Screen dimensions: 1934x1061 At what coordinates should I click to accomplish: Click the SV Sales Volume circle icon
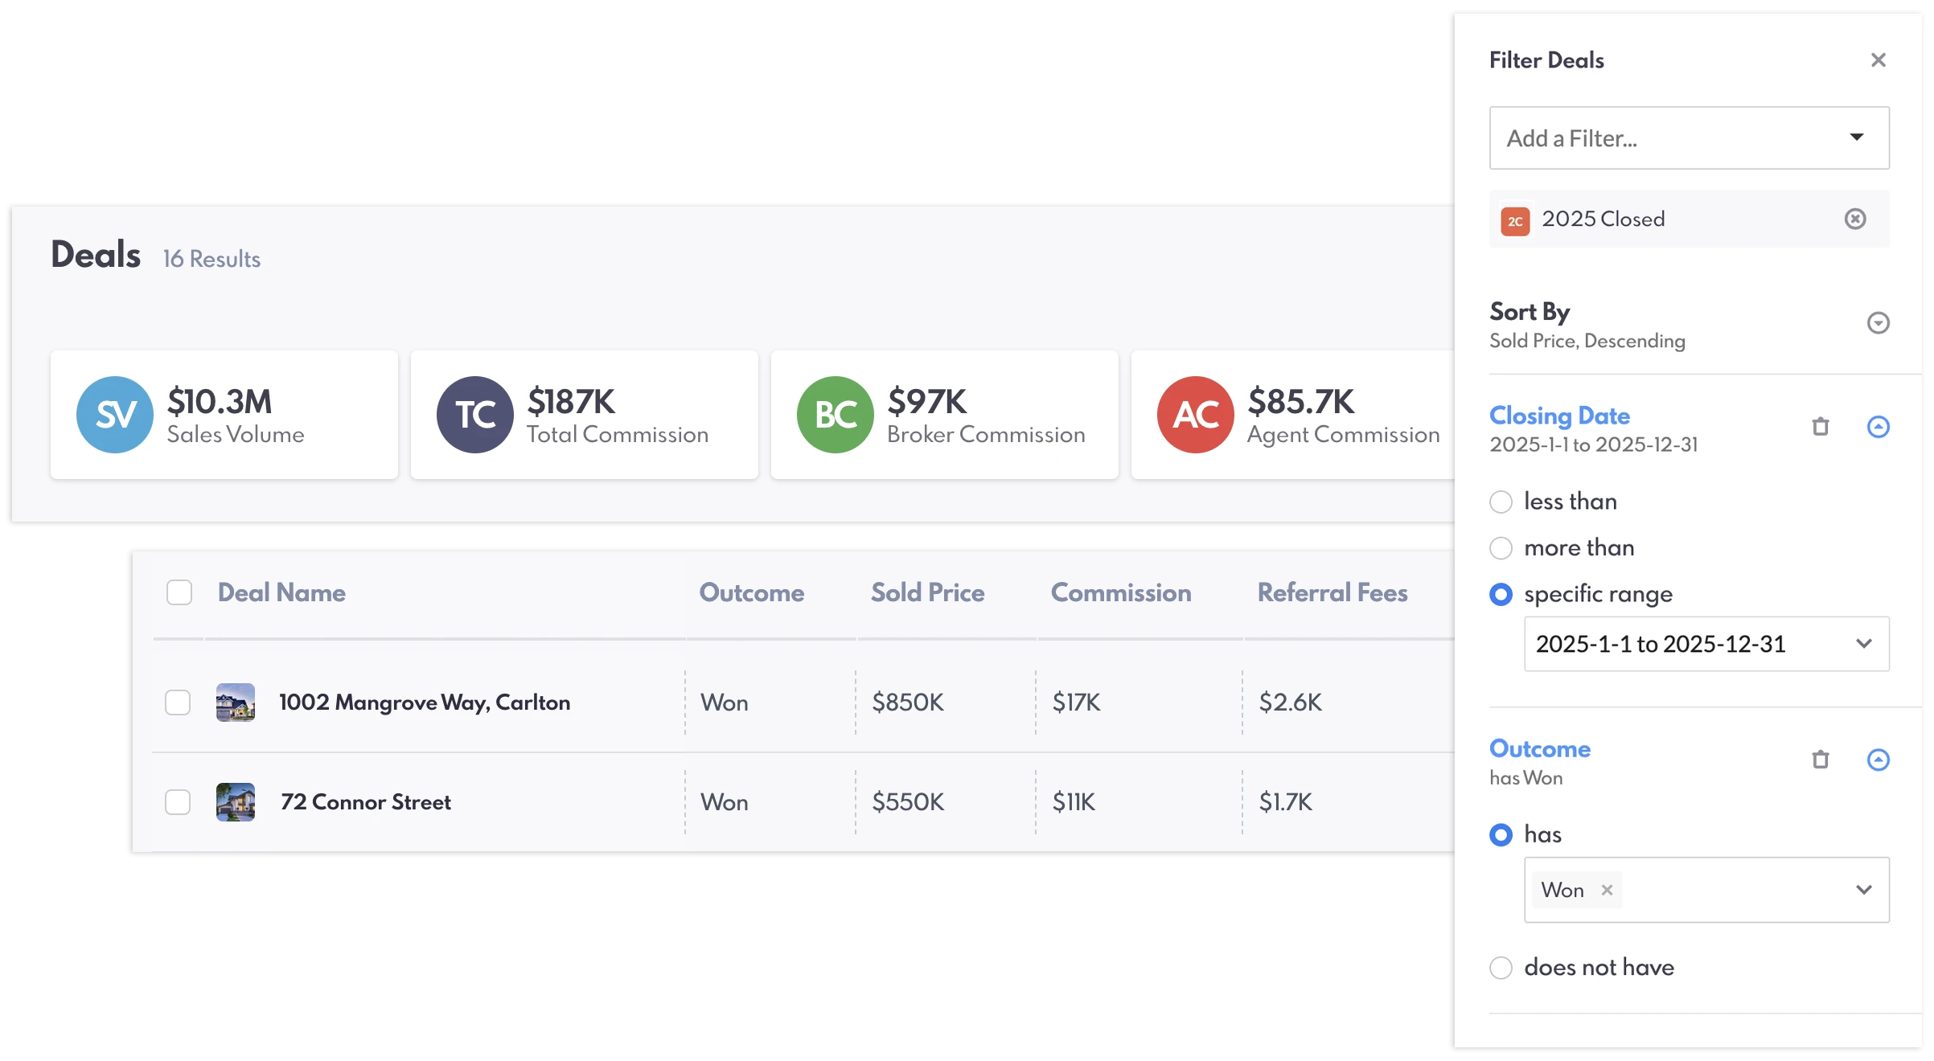pos(114,415)
